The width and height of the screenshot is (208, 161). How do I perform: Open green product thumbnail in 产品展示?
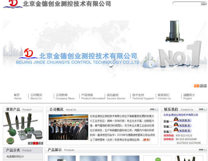pos(157,158)
